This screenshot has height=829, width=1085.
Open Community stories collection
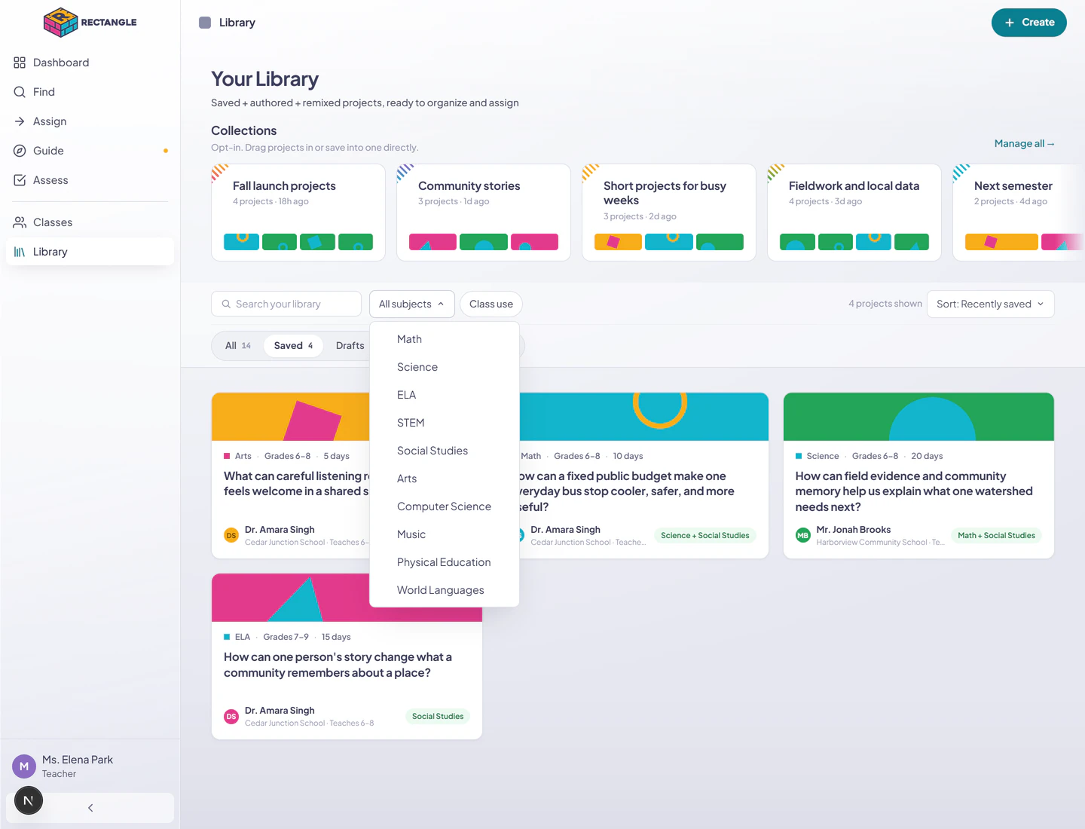coord(484,213)
